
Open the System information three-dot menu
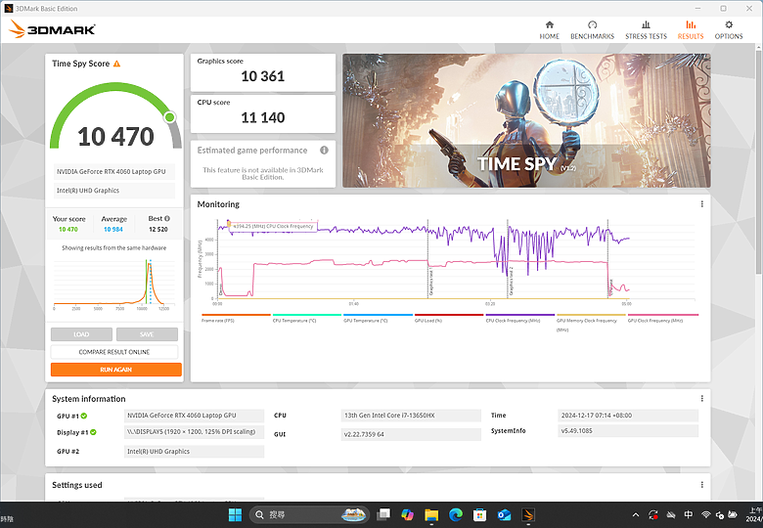point(701,399)
